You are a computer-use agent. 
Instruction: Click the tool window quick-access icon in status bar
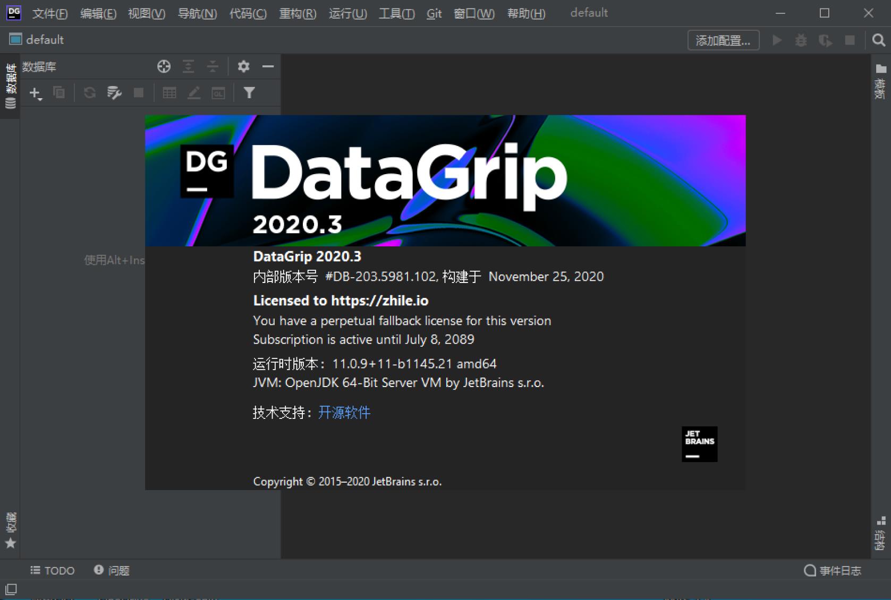click(11, 589)
